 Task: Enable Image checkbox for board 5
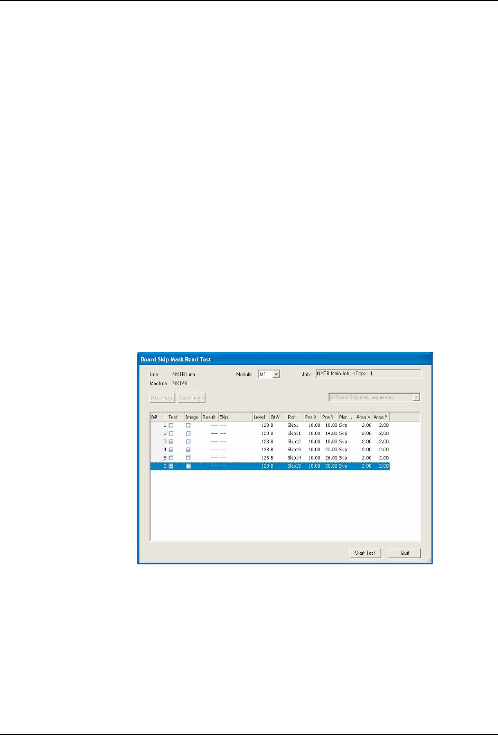tap(188, 458)
